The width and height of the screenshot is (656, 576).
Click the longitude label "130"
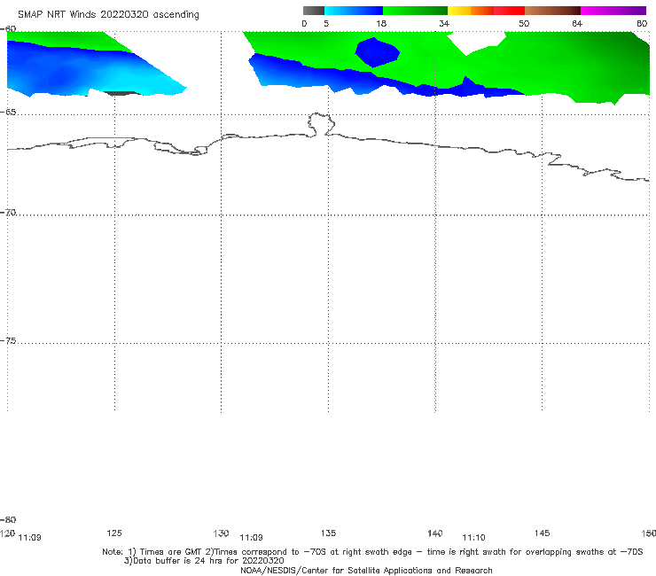[221, 533]
